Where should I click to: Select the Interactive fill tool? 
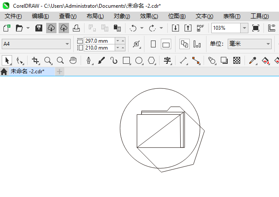[x=265, y=61]
